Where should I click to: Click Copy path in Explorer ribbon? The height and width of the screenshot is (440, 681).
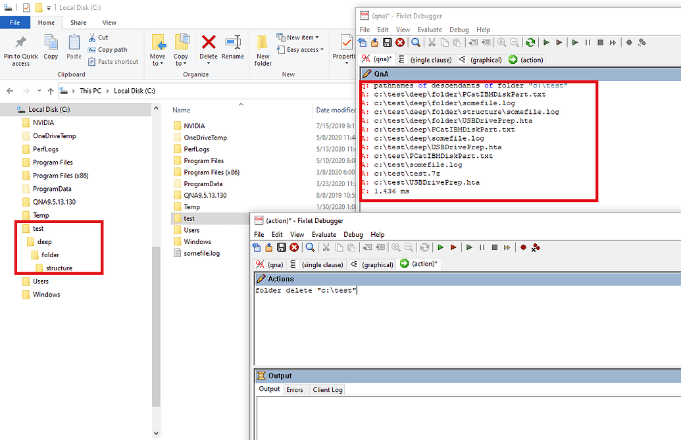(108, 49)
